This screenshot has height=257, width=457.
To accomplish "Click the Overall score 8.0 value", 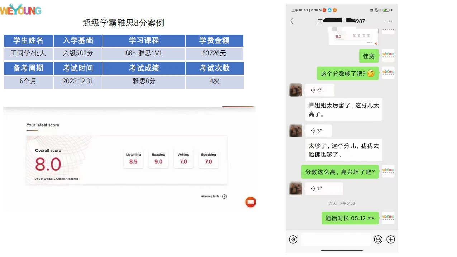I will point(48,165).
